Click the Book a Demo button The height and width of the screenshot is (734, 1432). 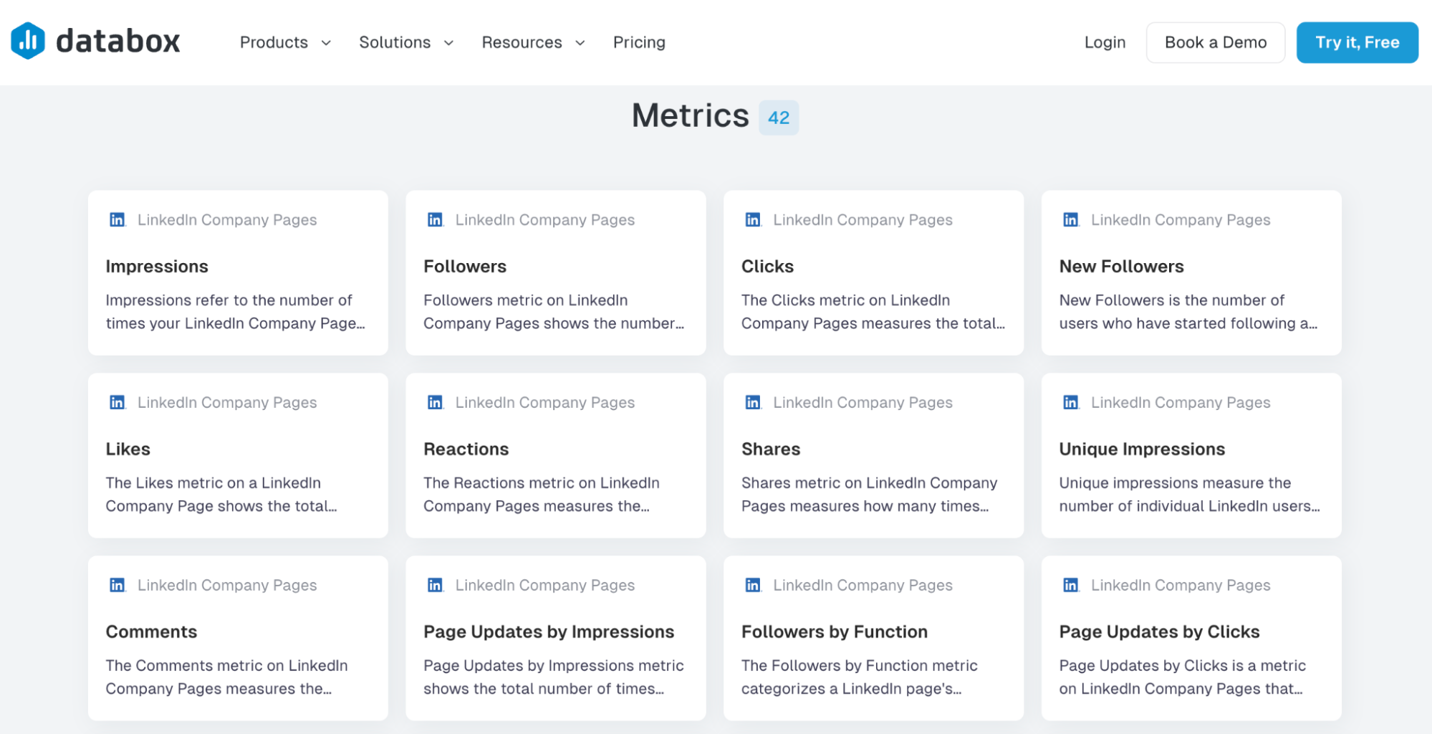pos(1215,42)
